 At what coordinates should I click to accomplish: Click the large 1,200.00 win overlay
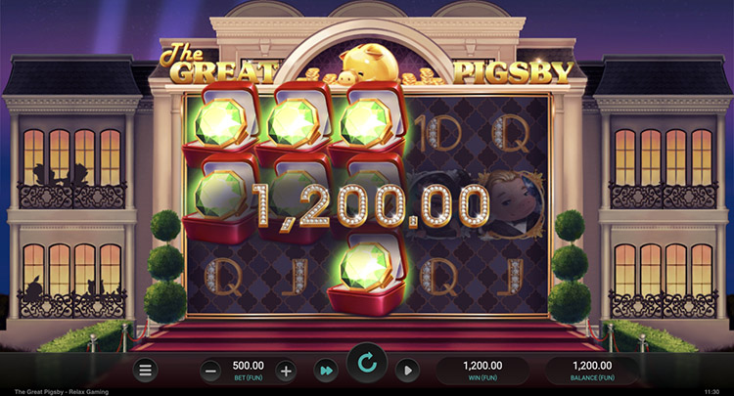[371, 205]
